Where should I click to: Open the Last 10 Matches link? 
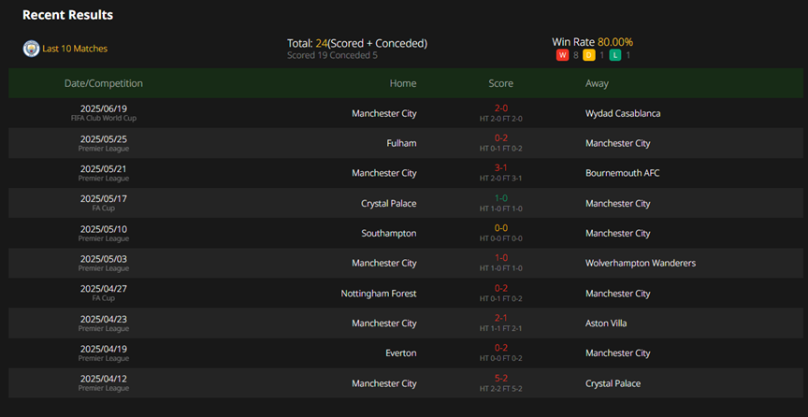coord(75,49)
